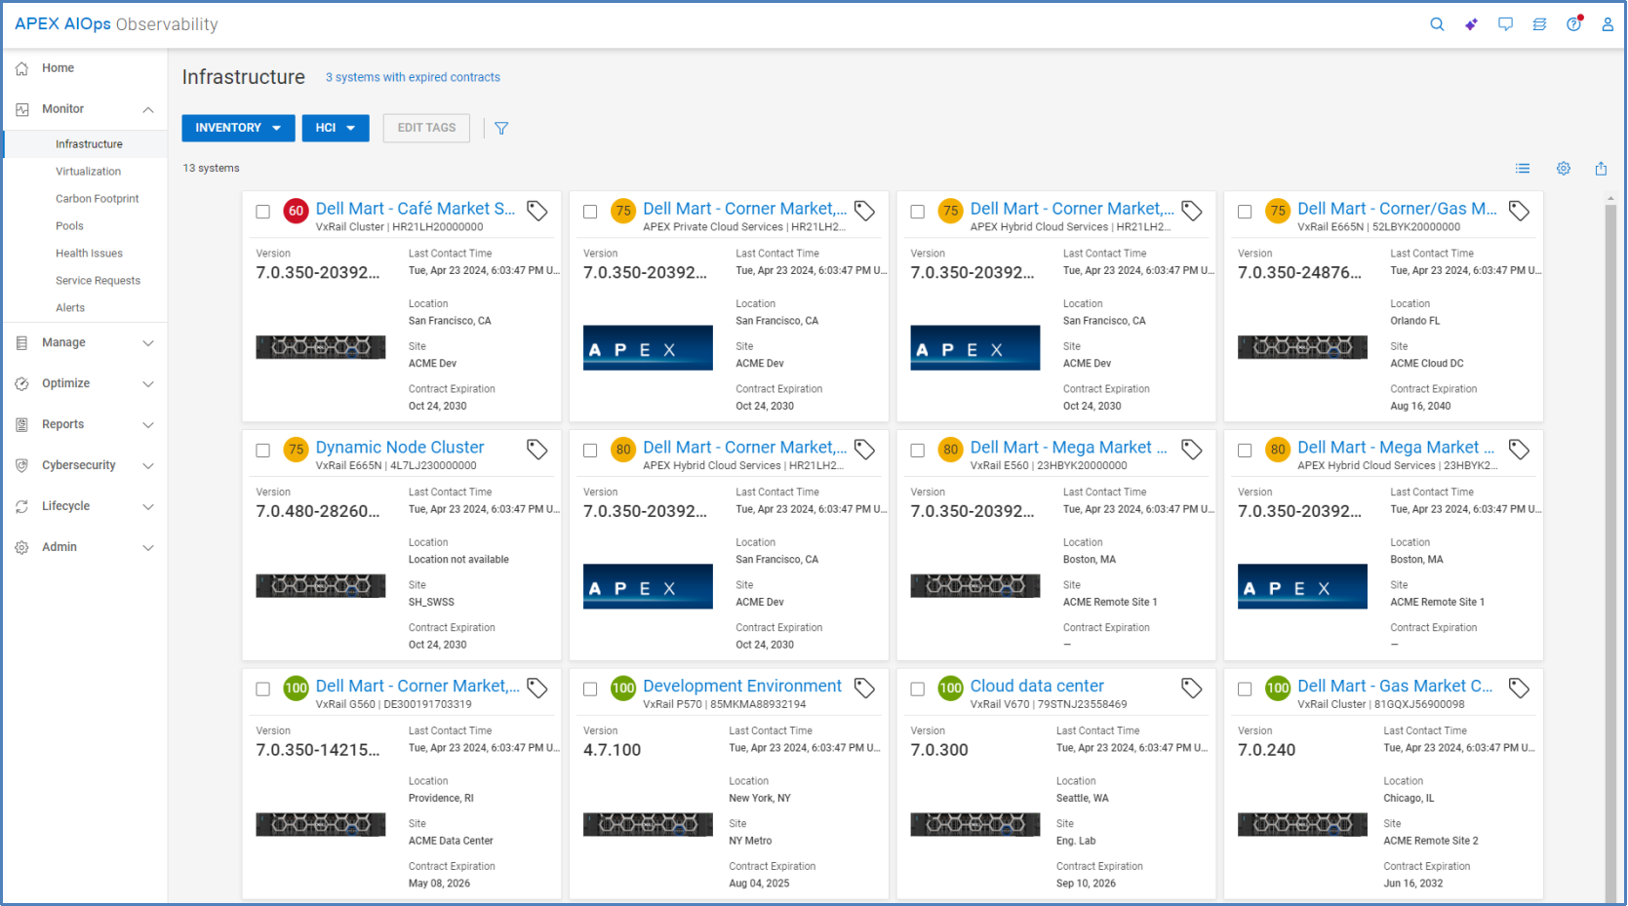Click tag icon on Dynamic Node Cluster card
Viewport: 1628px width, 906px height.
click(x=537, y=450)
